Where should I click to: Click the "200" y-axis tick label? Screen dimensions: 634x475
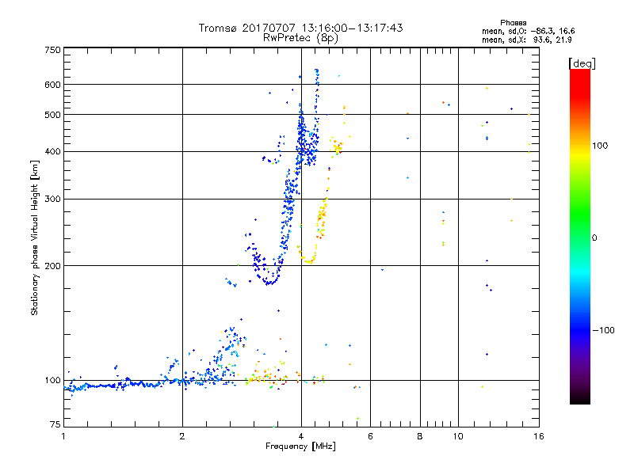52,266
